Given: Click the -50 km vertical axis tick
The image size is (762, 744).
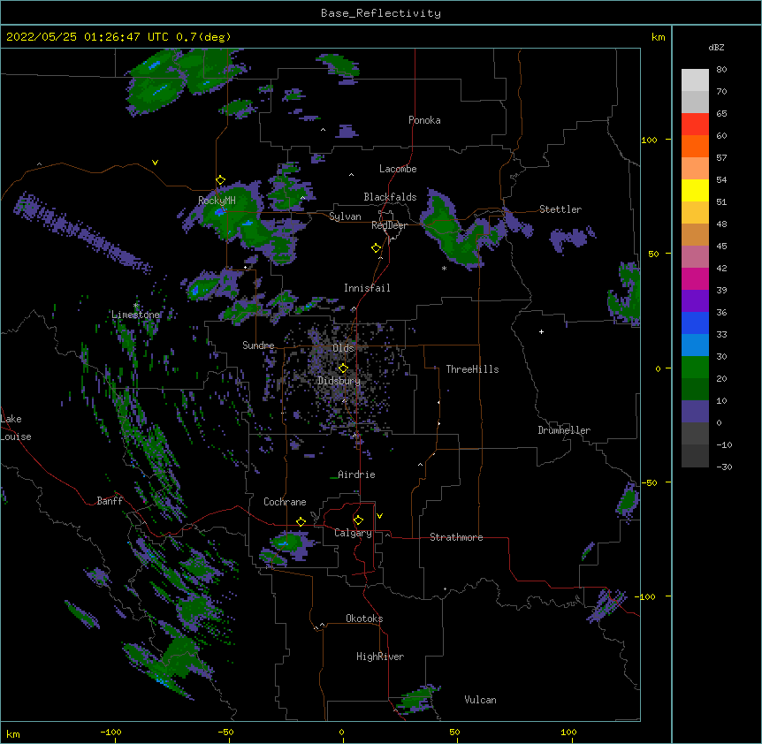Looking at the screenshot, I should [649, 482].
